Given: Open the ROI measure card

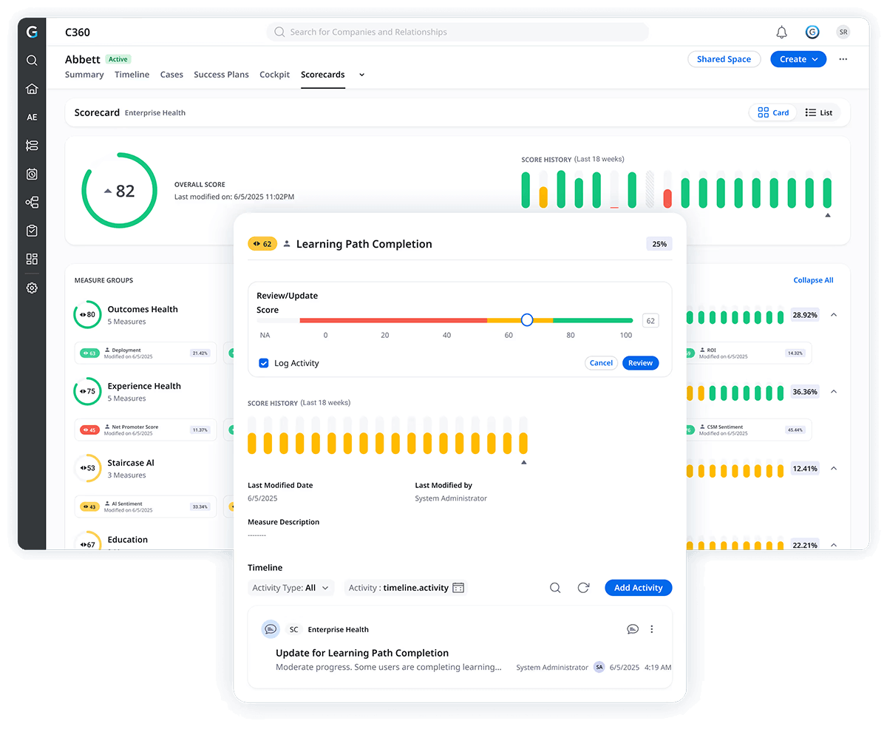Looking at the screenshot, I should coord(748,353).
